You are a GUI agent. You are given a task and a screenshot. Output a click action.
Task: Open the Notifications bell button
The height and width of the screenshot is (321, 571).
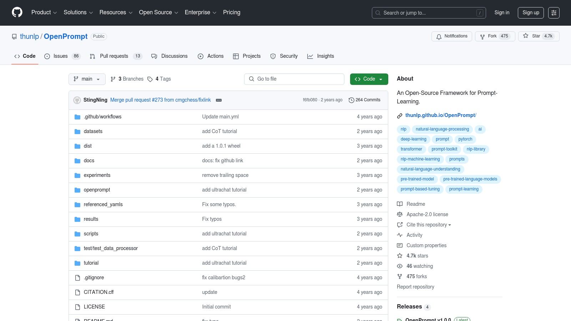[451, 36]
